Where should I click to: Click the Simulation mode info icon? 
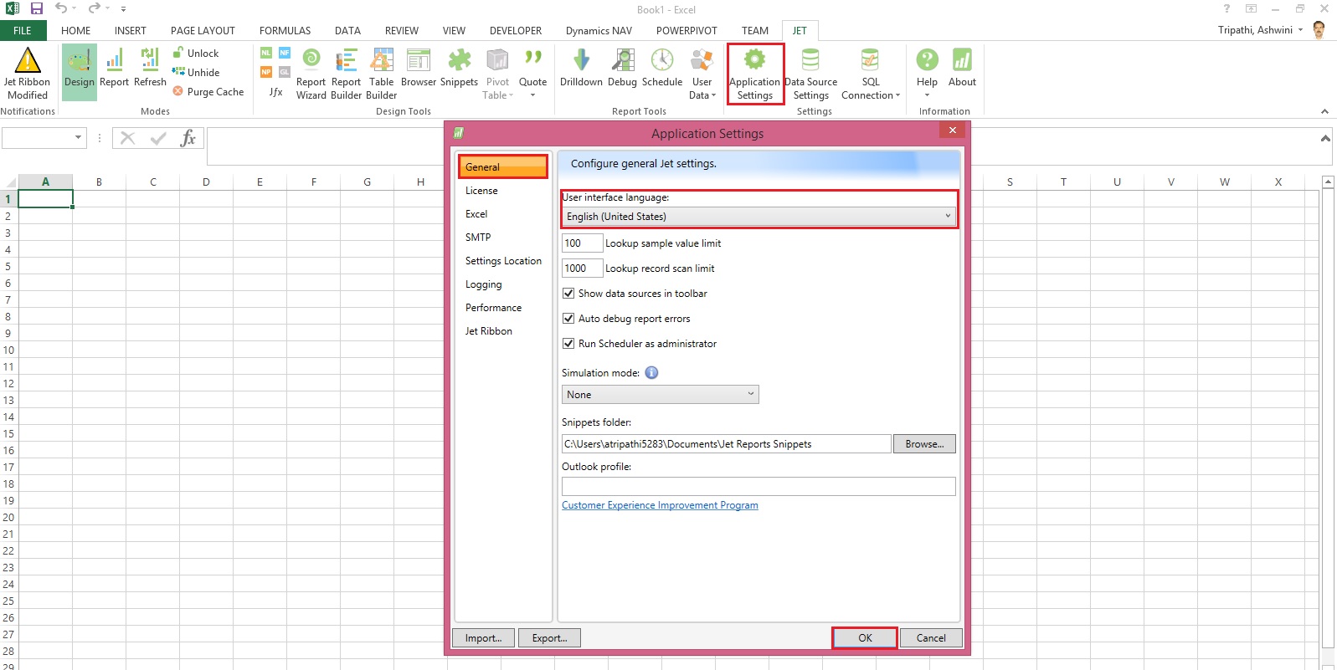(x=651, y=373)
